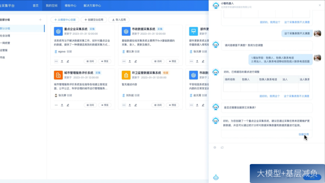The image size is (325, 183).
Task: Open the 解决方案中心 tab
Action: [92, 6]
